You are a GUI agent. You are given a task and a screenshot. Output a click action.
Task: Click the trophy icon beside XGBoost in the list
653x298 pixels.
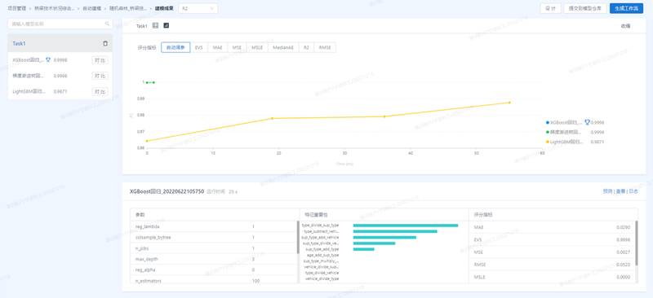coord(48,60)
